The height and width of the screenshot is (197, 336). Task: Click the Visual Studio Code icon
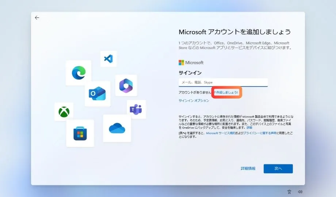[108, 59]
